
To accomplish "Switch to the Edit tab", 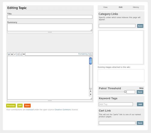I will click(x=121, y=7).
